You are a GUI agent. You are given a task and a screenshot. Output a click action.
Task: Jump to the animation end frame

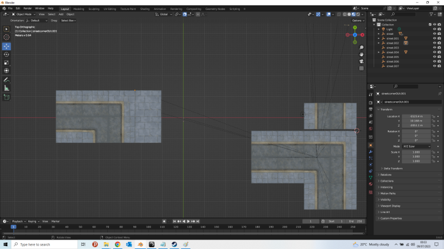[x=198, y=221]
